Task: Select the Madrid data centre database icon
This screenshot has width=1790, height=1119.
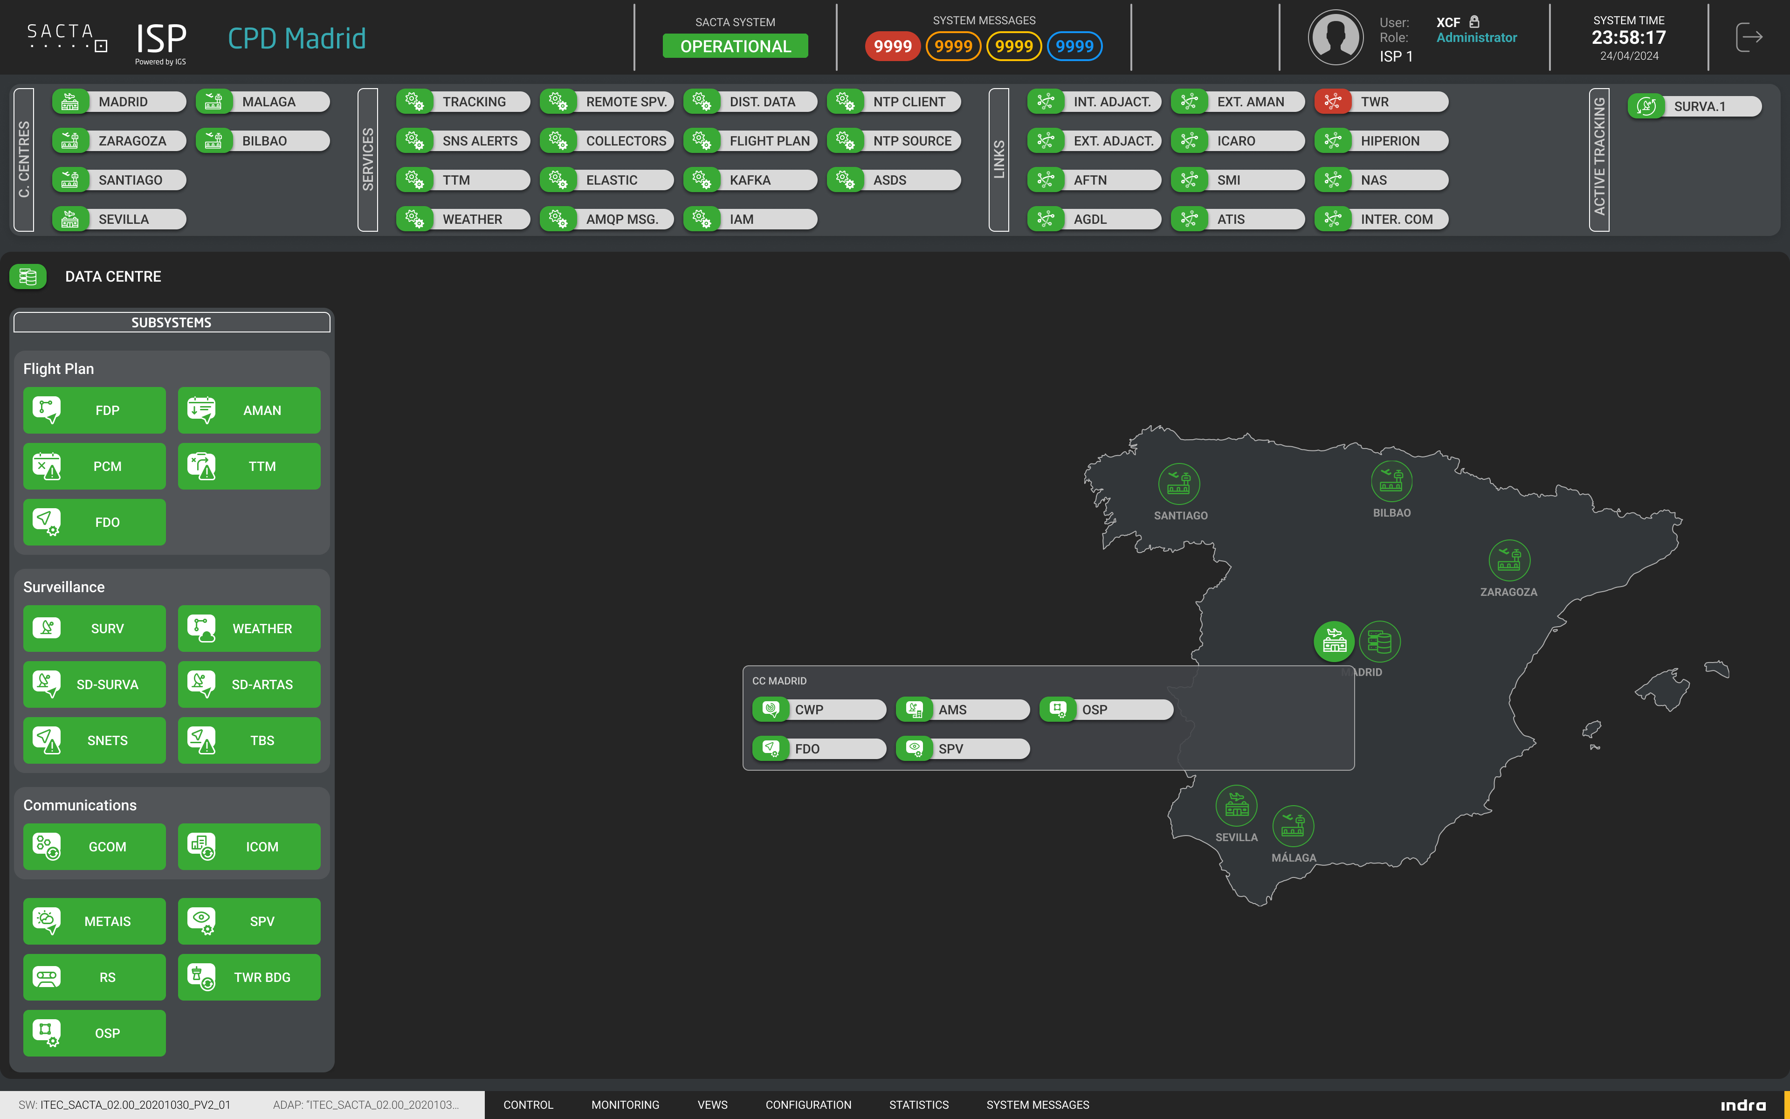Action: (x=1379, y=641)
